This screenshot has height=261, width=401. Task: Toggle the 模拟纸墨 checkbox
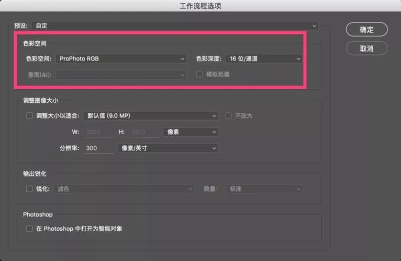199,75
